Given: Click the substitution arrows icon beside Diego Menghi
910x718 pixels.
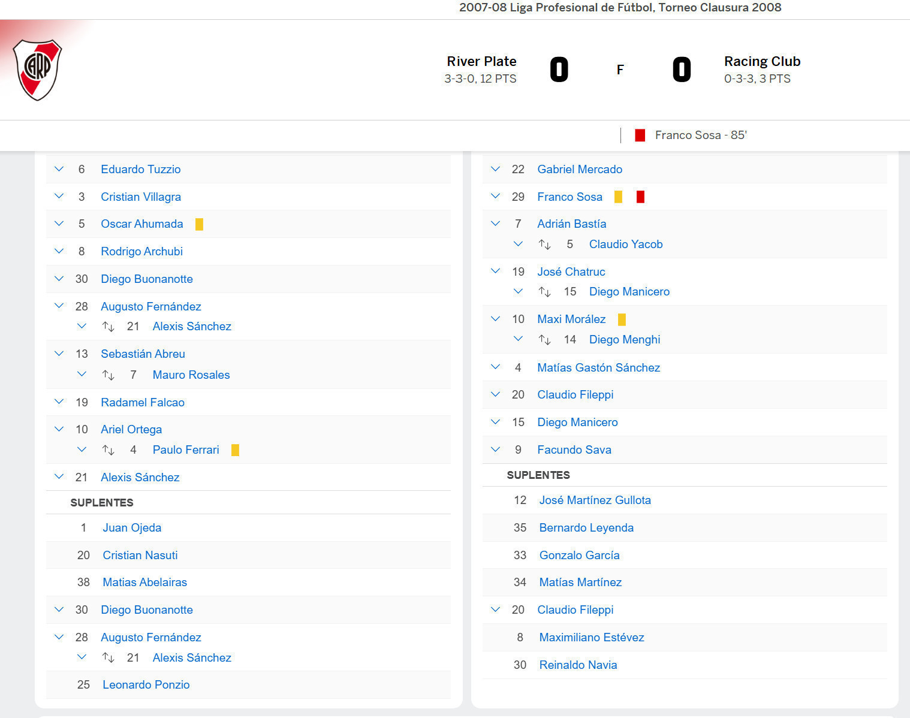Looking at the screenshot, I should tap(544, 340).
